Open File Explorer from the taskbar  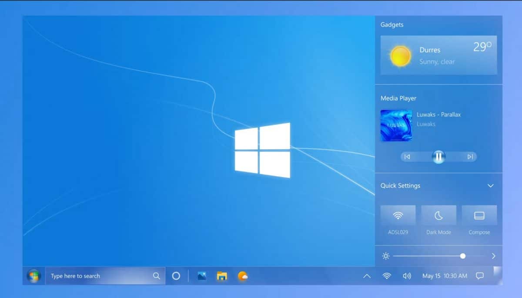[222, 276]
